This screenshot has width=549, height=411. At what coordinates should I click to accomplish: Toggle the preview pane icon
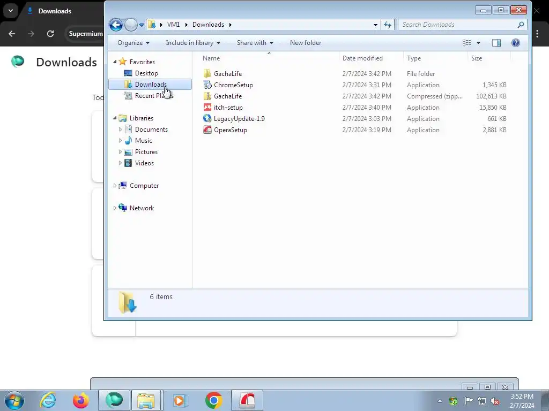496,43
